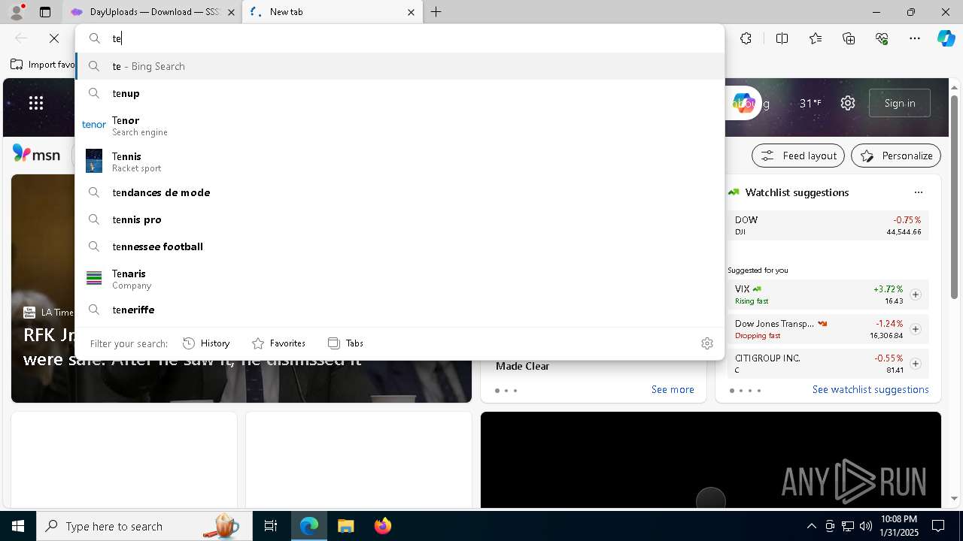Viewport: 963px width, 541px height.
Task: Show hidden system tray icons
Action: (x=811, y=526)
